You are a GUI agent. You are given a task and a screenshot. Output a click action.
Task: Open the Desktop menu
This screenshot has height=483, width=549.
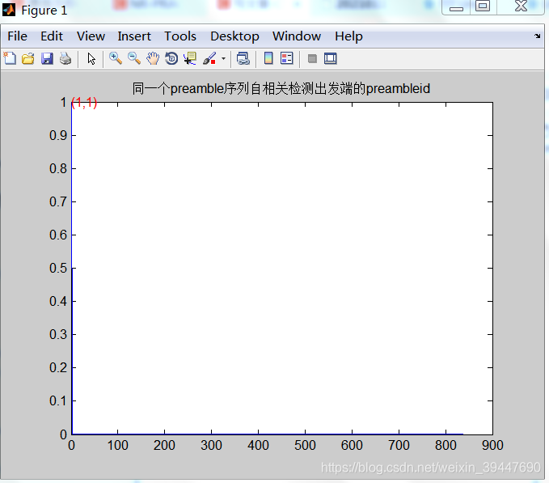coord(234,36)
